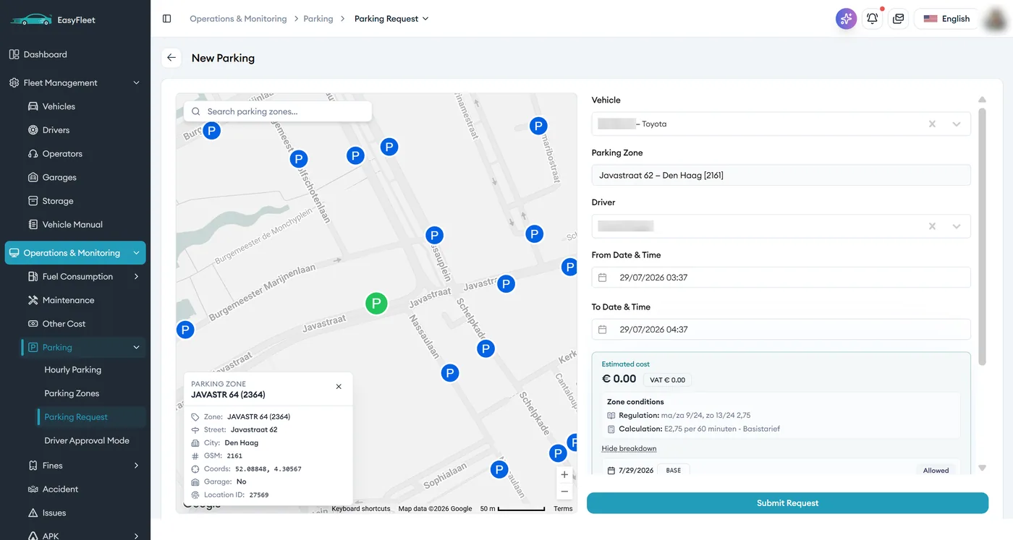The width and height of the screenshot is (1013, 540).
Task: Expand the Fines submenu
Action: (137, 466)
